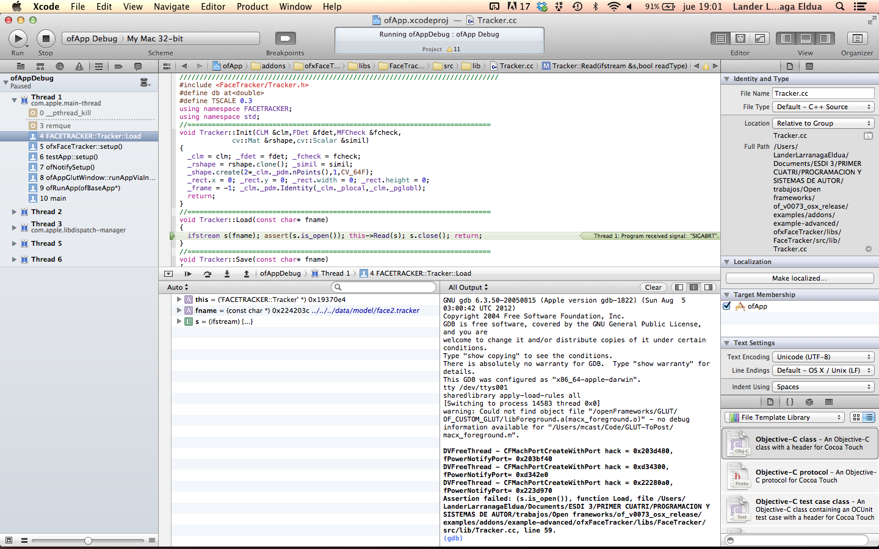Step over in the debugger
This screenshot has height=549, width=879.
208,274
